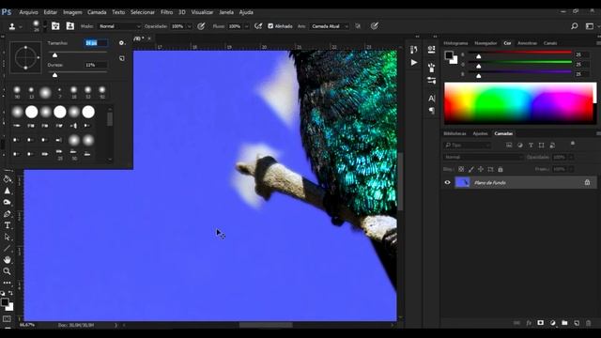Open the Editar menu
The image size is (601, 338).
point(50,12)
